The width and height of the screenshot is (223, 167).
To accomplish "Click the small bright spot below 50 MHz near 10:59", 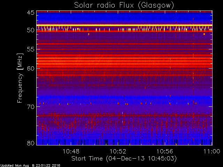I will [204, 34].
